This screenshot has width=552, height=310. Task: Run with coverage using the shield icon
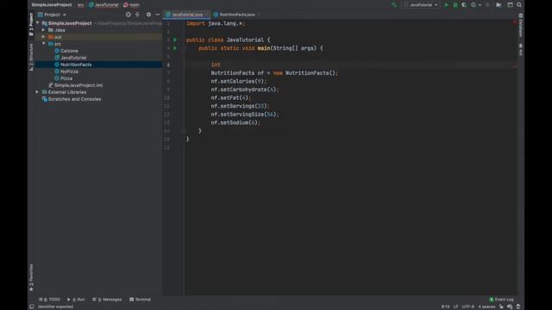[x=464, y=5]
